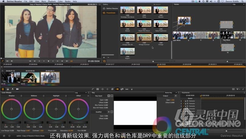This screenshot has width=246, height=139.
Task: Open the Clip dropdown in Nodes panel
Action: pos(238,4)
